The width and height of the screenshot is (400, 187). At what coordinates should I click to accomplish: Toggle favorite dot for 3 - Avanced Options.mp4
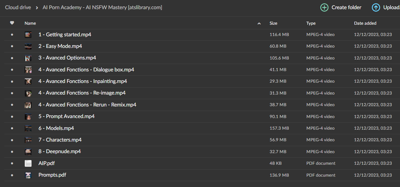12,58
